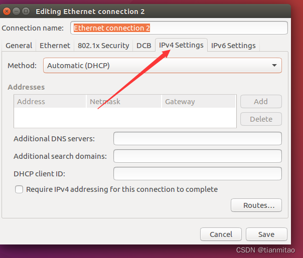This screenshot has width=303, height=258.
Task: Click the Routes… button
Action: (256, 205)
